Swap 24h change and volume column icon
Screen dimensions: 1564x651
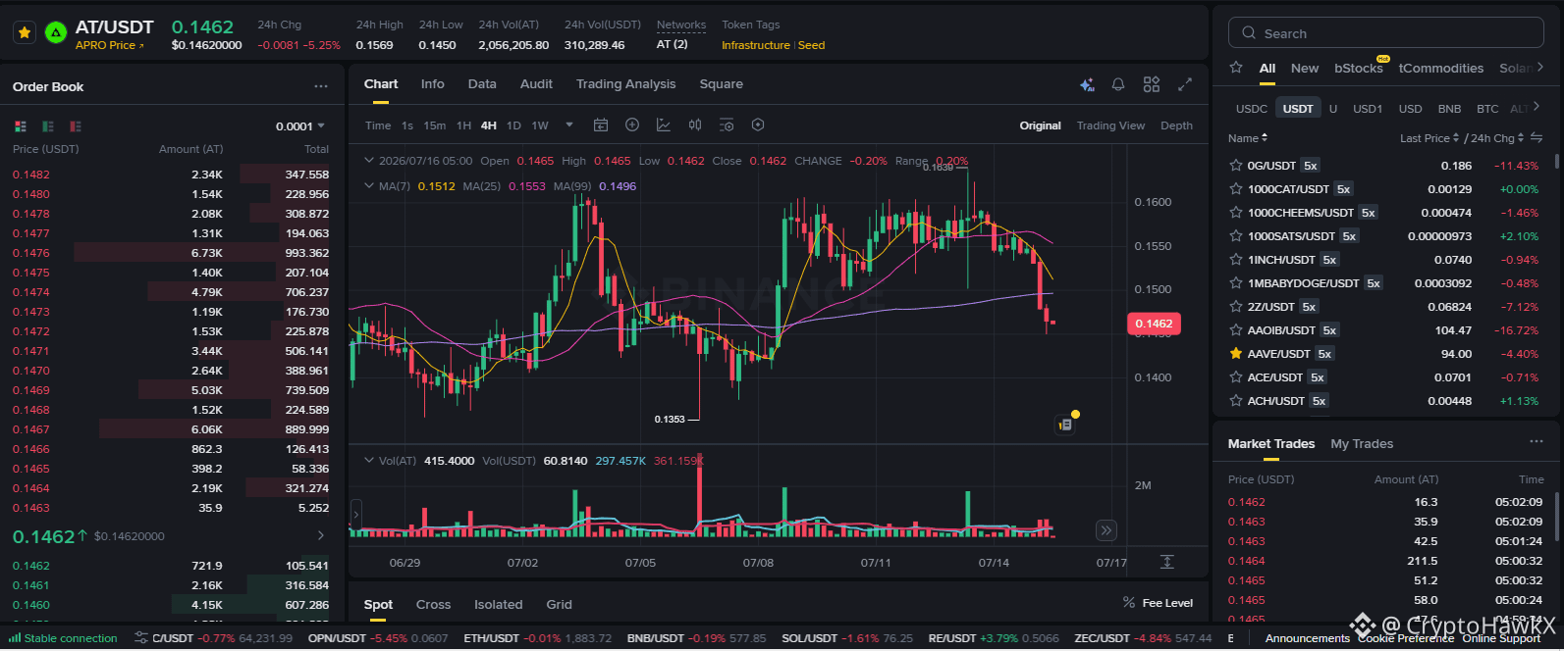(1537, 138)
